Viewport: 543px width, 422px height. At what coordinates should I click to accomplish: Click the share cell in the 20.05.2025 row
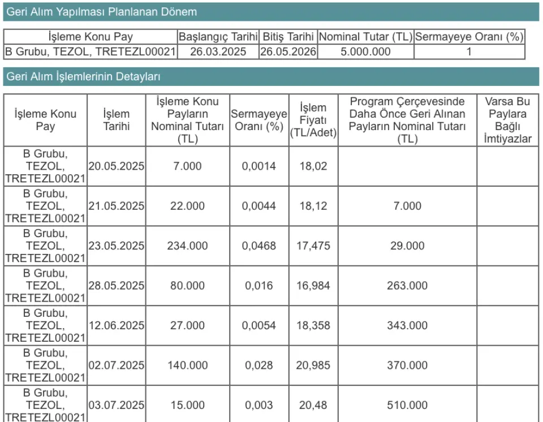pos(45,166)
